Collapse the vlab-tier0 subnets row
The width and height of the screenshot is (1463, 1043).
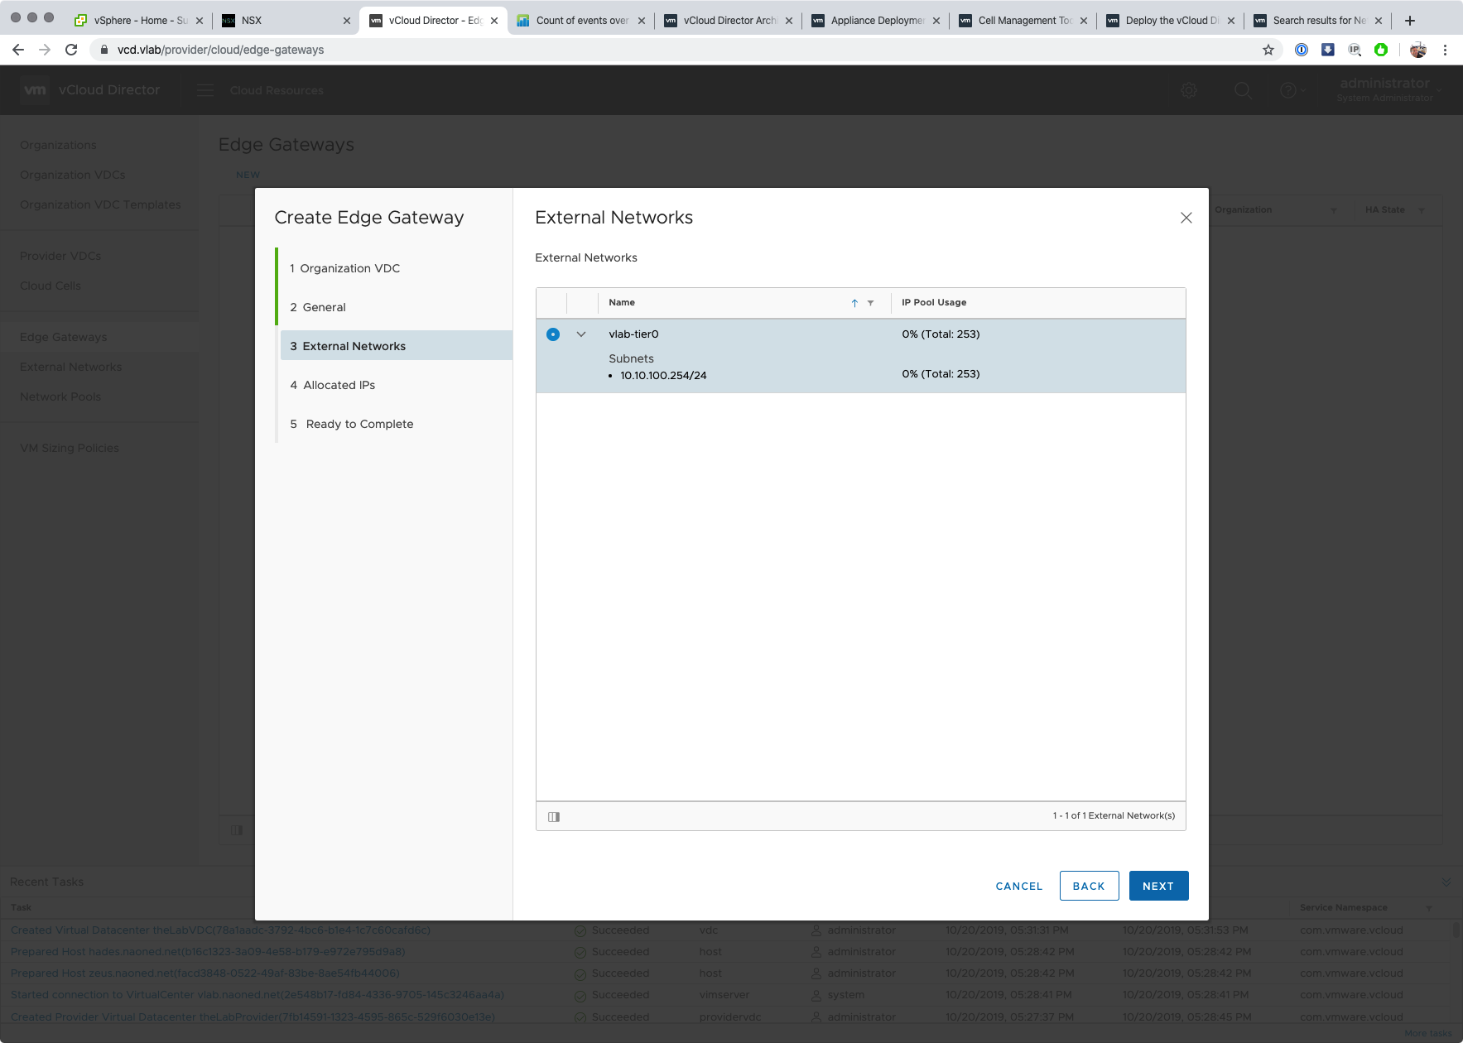(x=581, y=334)
